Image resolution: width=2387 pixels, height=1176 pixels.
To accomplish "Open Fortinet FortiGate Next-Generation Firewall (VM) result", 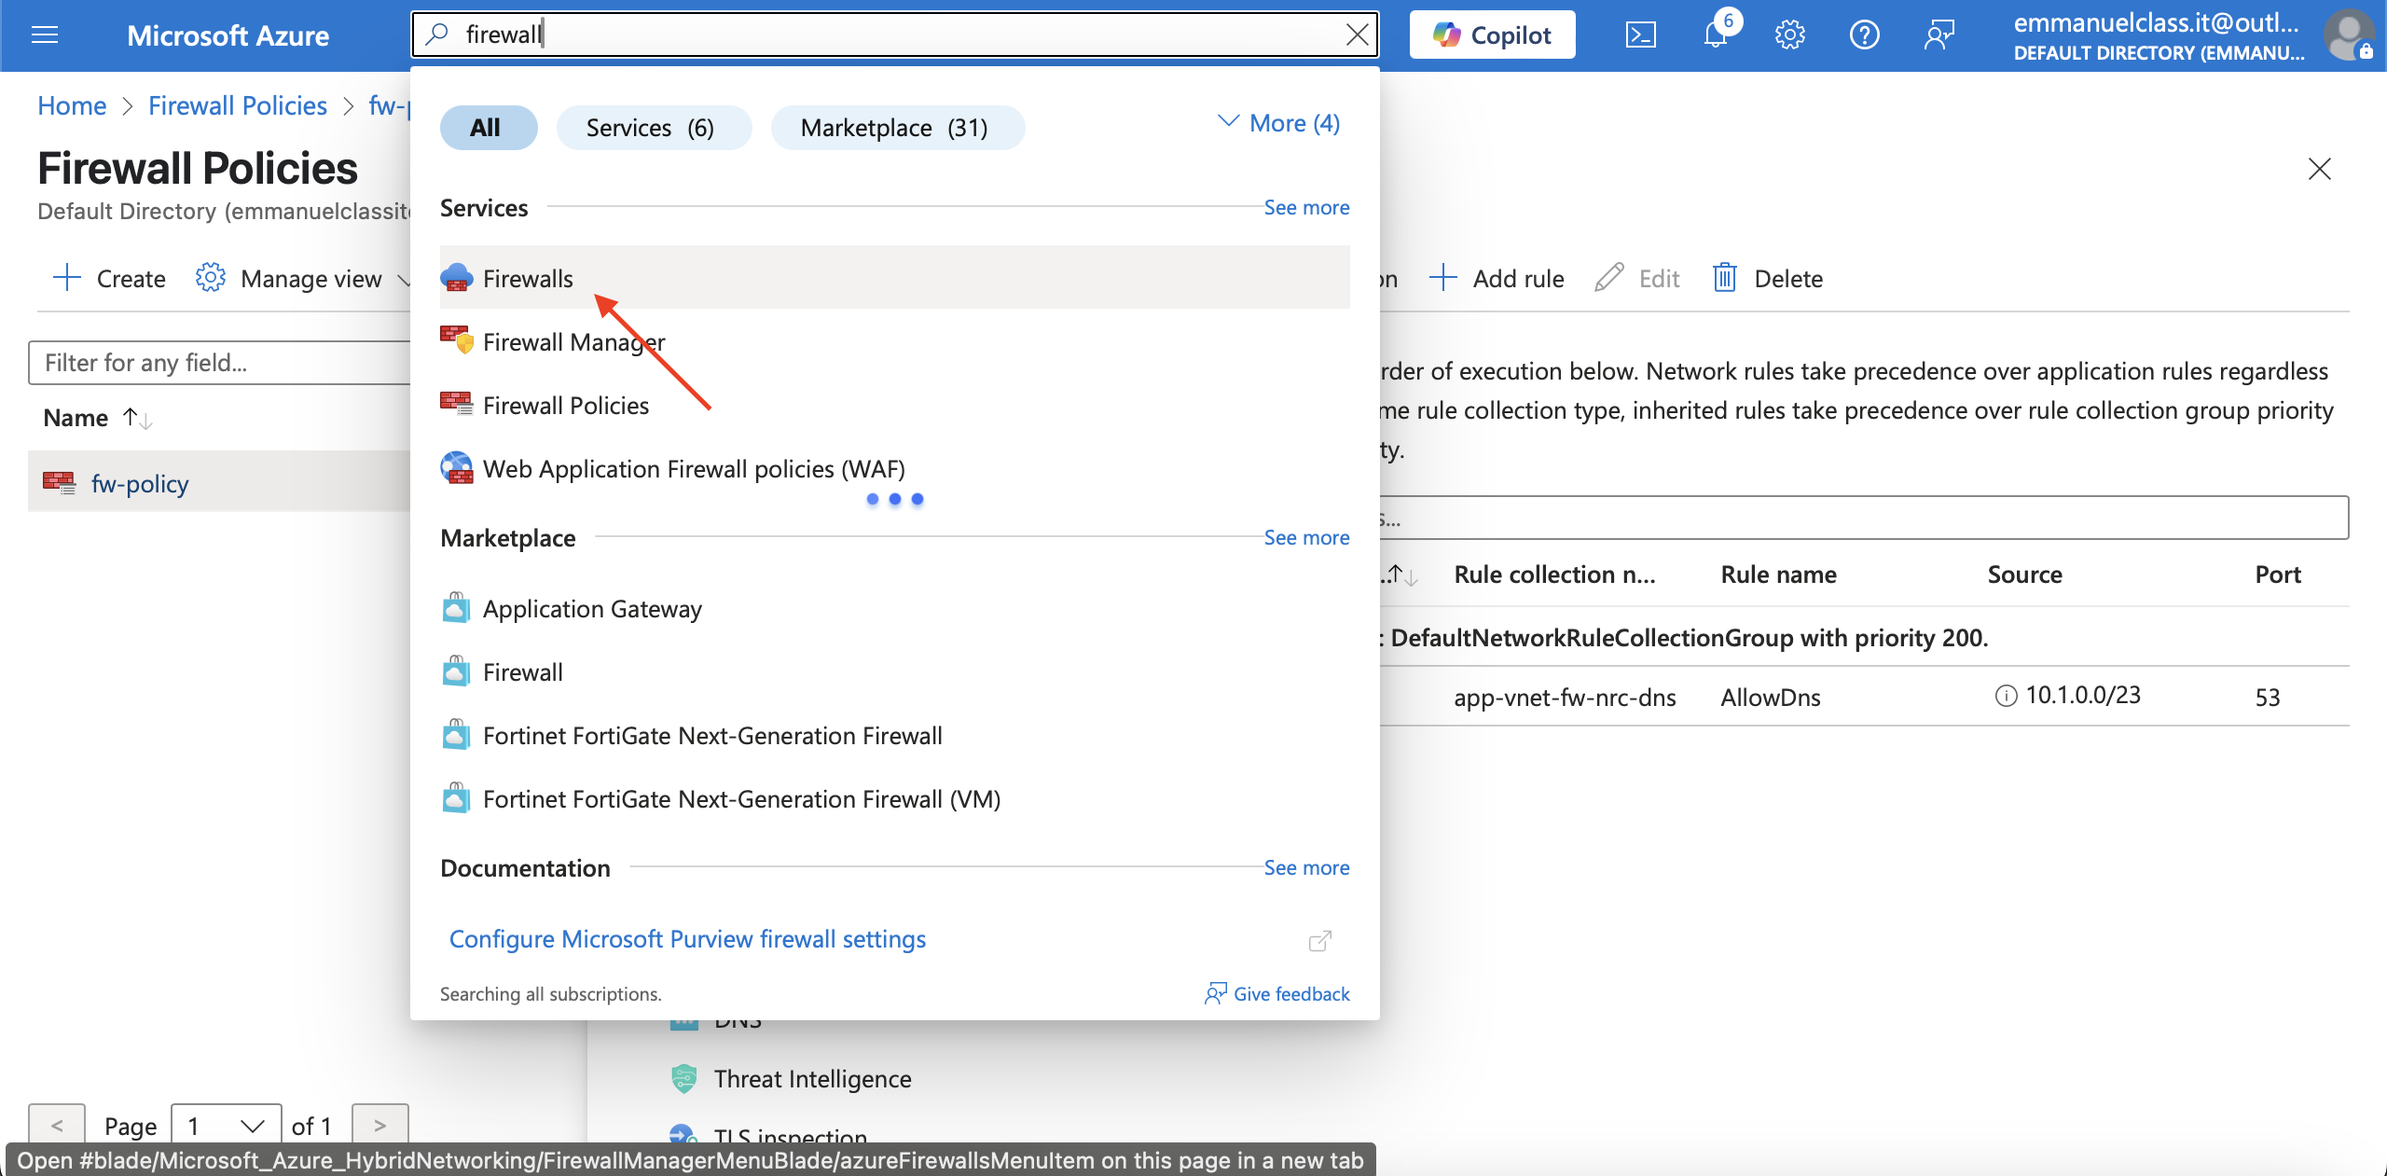I will 895,798.
